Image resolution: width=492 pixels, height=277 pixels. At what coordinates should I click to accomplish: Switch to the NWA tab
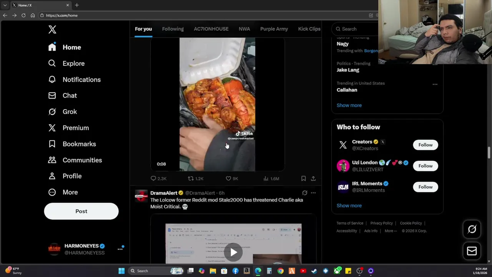click(x=244, y=29)
